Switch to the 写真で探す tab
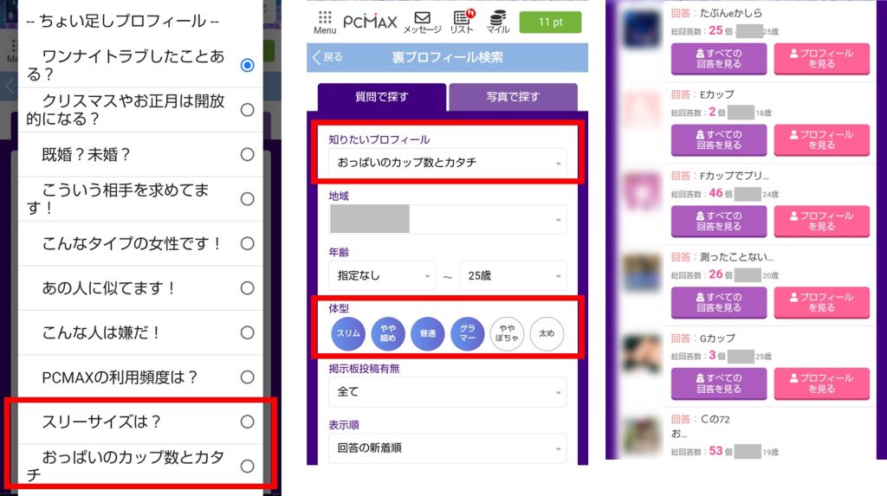Image resolution: width=887 pixels, height=496 pixels. point(513,97)
